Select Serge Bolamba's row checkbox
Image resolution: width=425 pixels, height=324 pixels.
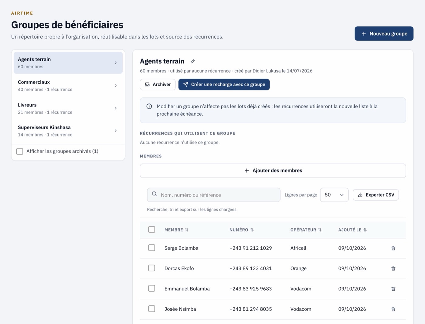point(152,248)
